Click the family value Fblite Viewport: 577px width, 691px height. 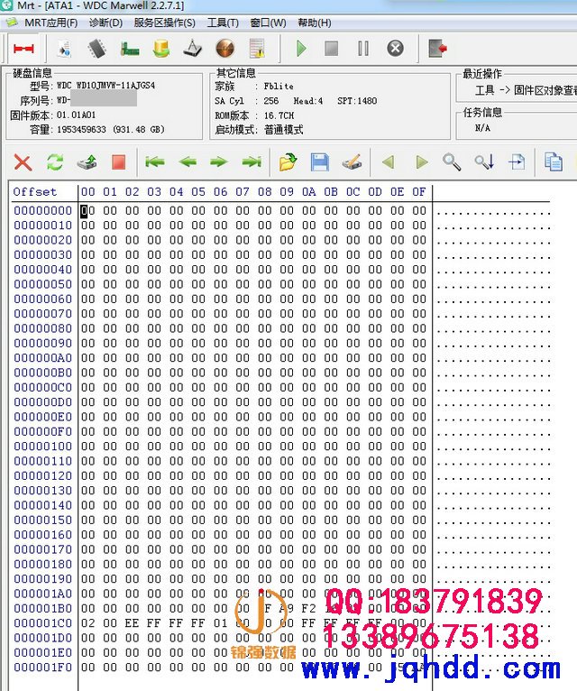click(279, 86)
